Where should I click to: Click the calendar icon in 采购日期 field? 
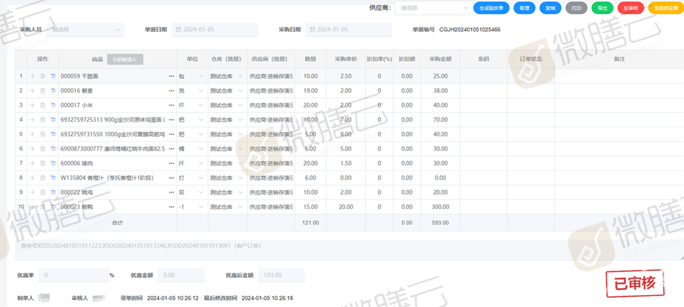(x=312, y=30)
